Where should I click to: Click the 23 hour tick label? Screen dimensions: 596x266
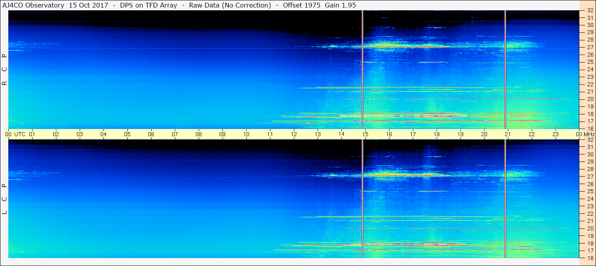pos(556,134)
